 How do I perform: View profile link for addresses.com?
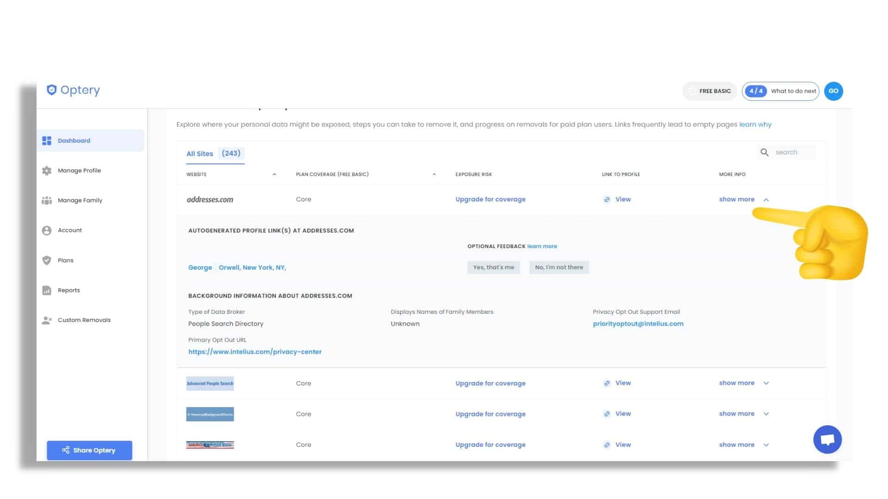(623, 199)
